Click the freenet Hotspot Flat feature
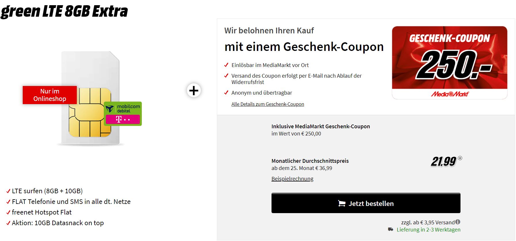Image resolution: width=516 pixels, height=241 pixels. (42, 212)
